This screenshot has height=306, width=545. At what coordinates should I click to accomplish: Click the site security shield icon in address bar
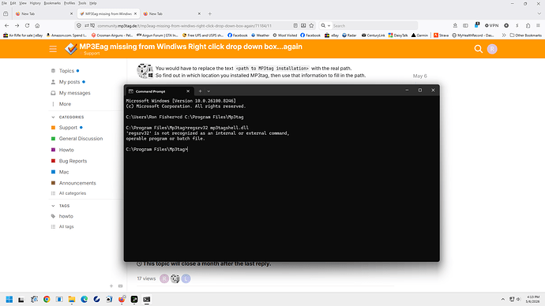(79, 25)
